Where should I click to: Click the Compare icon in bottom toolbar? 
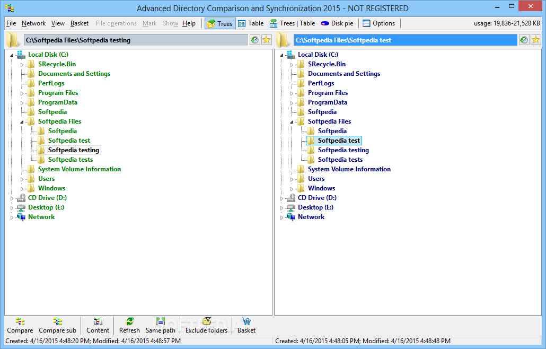pyautogui.click(x=20, y=321)
